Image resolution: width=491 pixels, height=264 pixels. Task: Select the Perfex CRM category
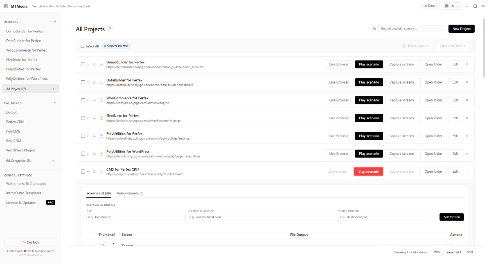[15, 122]
